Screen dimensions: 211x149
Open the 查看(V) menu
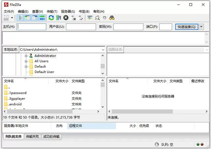click(38, 11)
